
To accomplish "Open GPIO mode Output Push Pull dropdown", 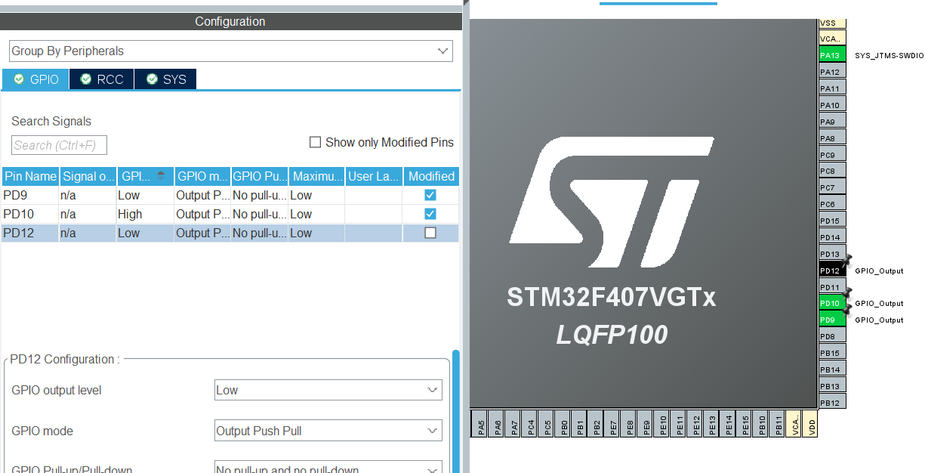I will click(328, 431).
